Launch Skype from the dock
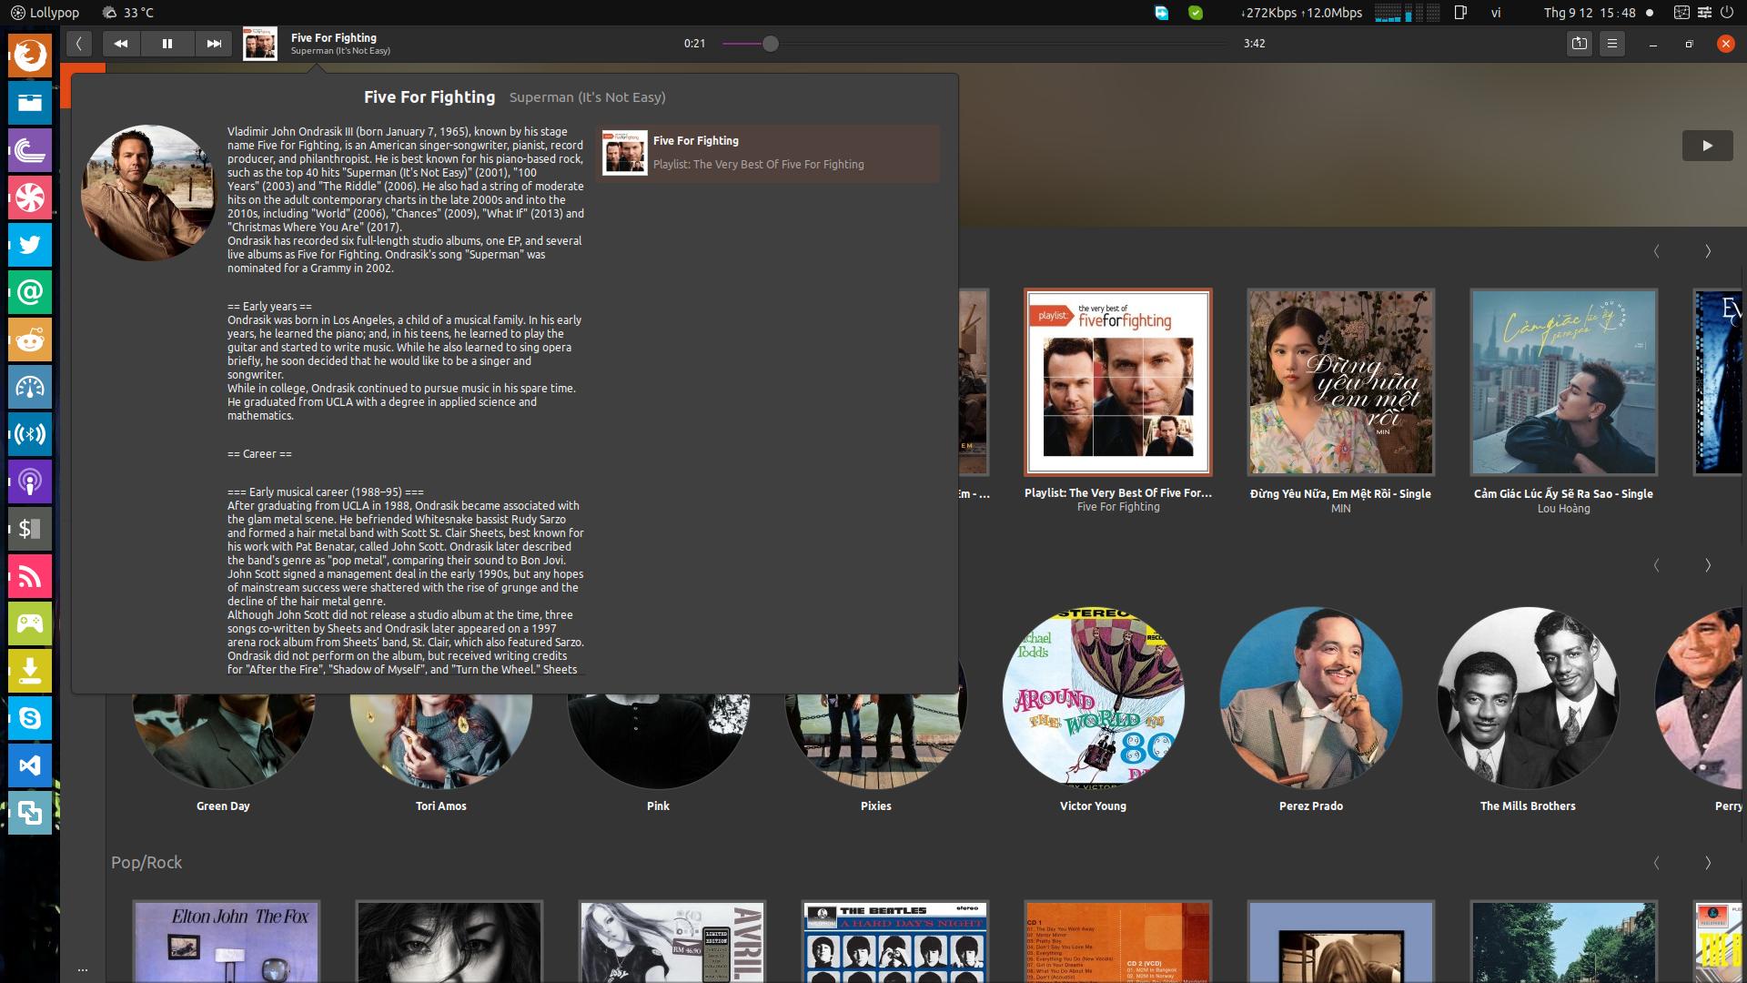This screenshot has height=983, width=1747. 30,718
